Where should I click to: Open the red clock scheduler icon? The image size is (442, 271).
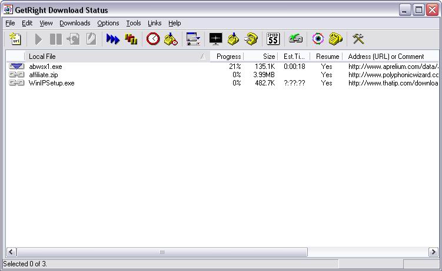[x=153, y=39]
